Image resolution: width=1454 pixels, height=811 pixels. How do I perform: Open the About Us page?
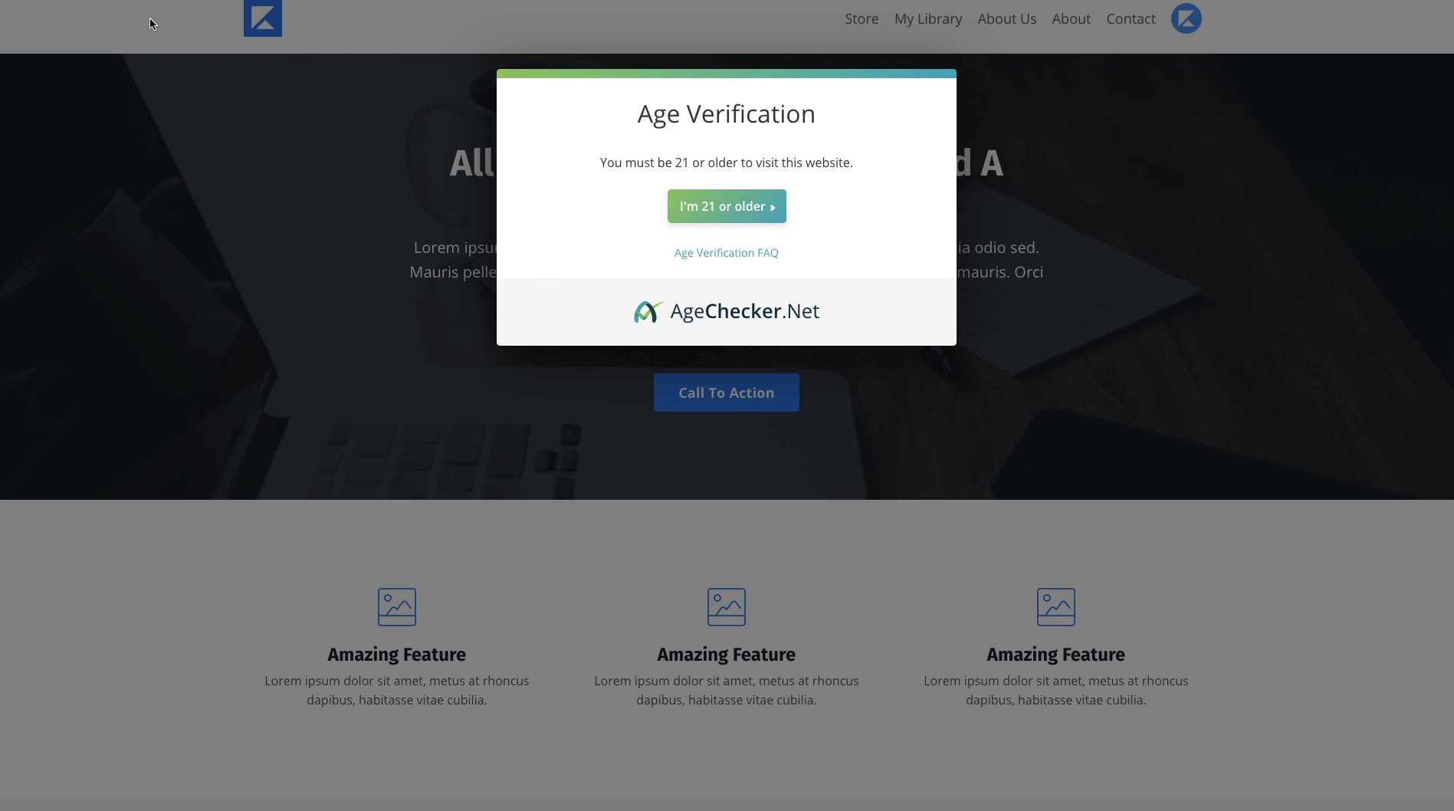coord(1007,19)
